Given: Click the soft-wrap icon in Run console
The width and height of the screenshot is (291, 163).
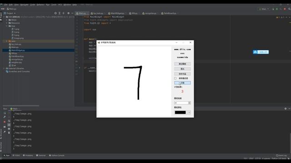Looking at the screenshot, I should click(9, 121).
